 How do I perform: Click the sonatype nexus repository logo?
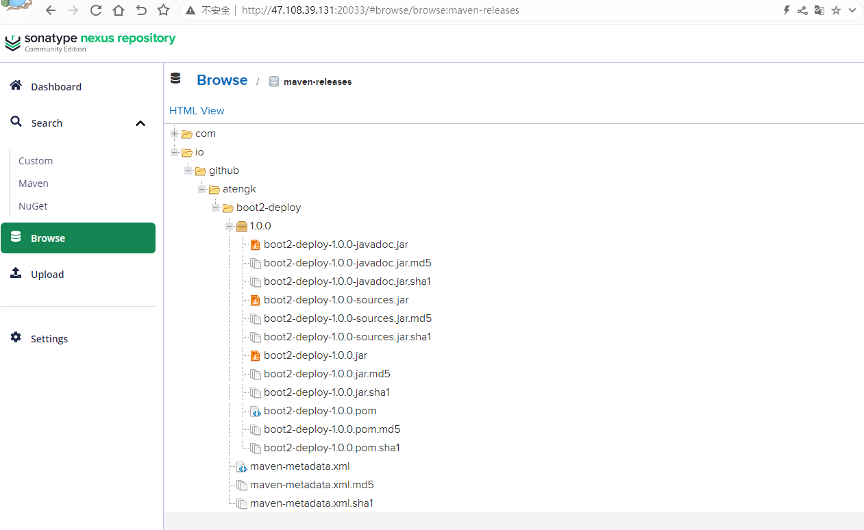pyautogui.click(x=90, y=42)
